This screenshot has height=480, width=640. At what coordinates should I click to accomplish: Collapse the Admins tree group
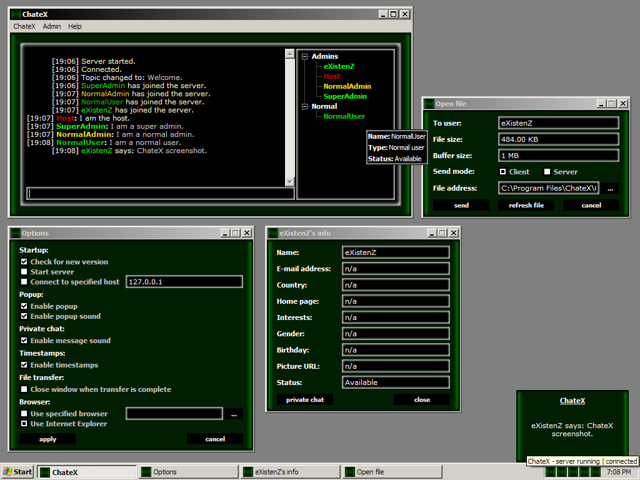[x=304, y=57]
